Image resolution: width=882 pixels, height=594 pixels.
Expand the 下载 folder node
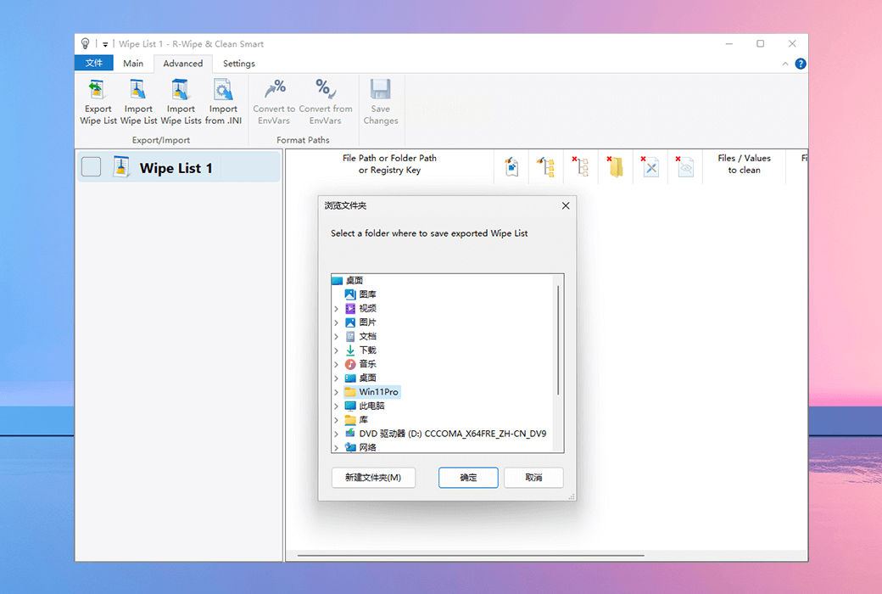click(337, 350)
